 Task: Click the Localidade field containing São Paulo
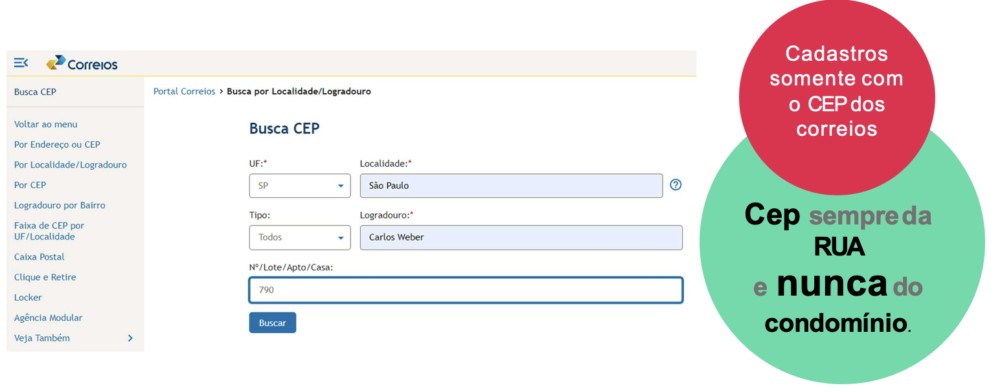[x=511, y=186]
